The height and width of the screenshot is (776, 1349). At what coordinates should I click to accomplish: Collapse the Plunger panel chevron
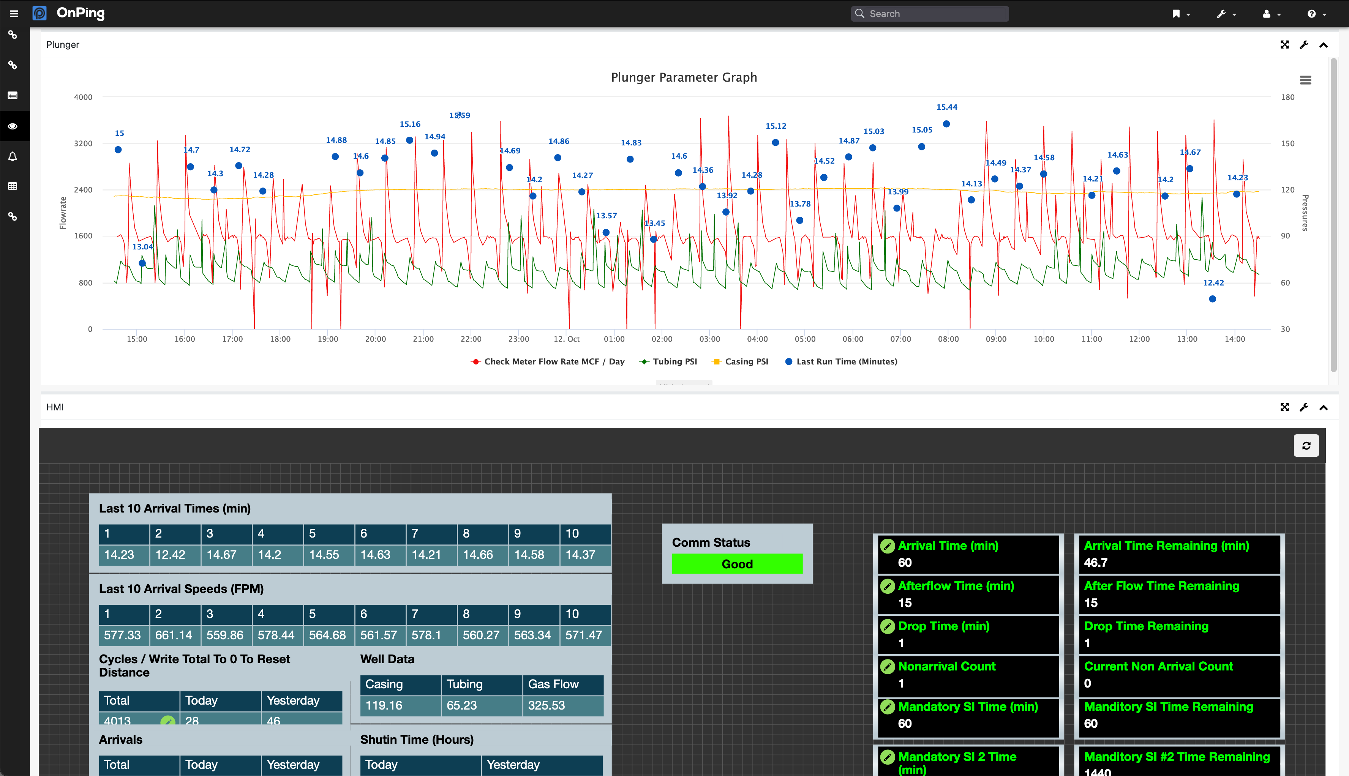(1324, 45)
